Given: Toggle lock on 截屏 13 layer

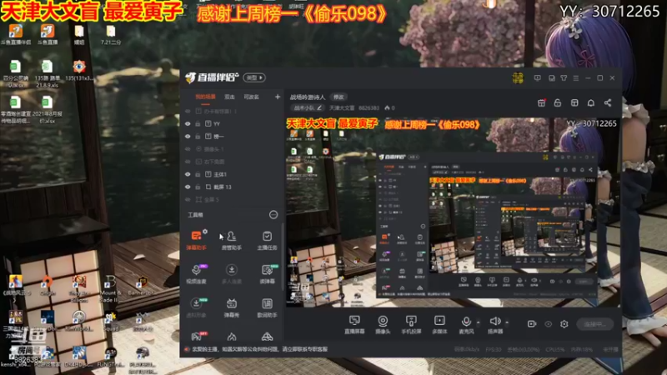Looking at the screenshot, I should click(x=198, y=187).
